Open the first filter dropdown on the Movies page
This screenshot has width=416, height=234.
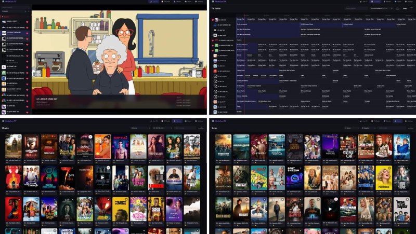point(140,128)
